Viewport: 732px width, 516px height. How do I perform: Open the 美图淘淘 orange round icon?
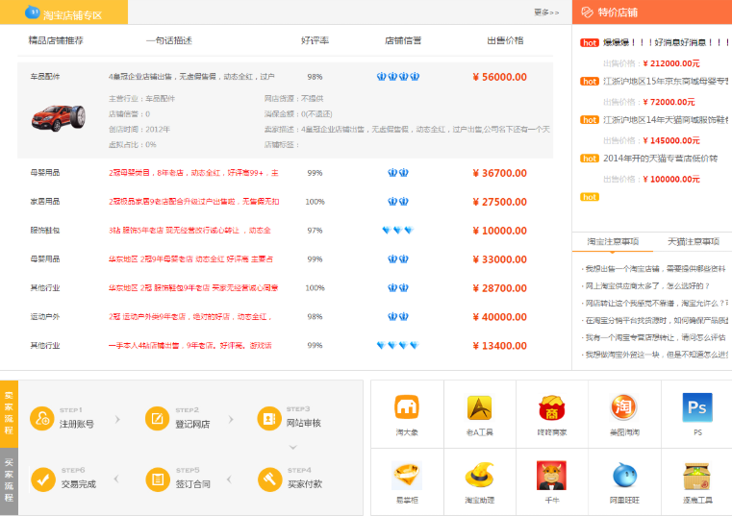click(x=624, y=406)
